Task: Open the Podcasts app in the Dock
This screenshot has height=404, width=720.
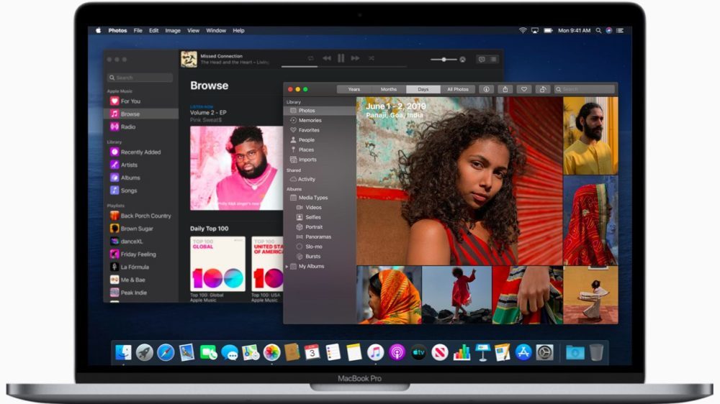Action: coord(397,352)
